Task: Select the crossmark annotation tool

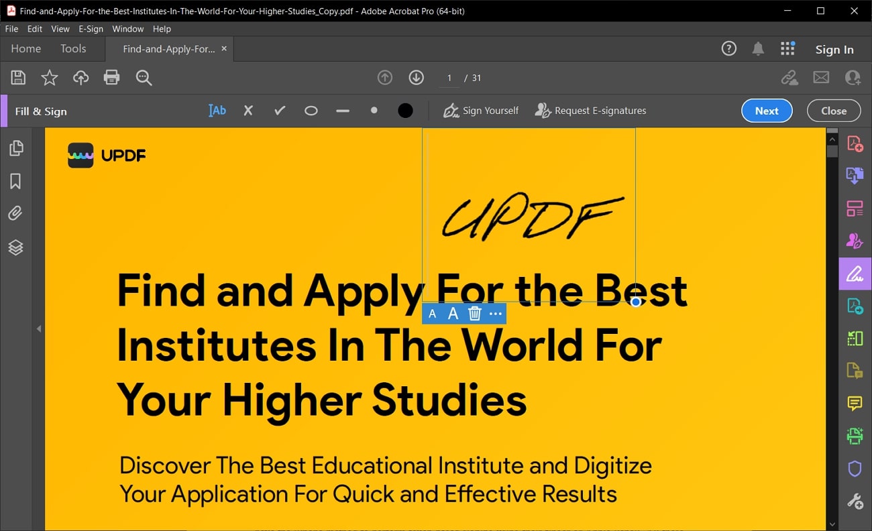Action: tap(248, 111)
